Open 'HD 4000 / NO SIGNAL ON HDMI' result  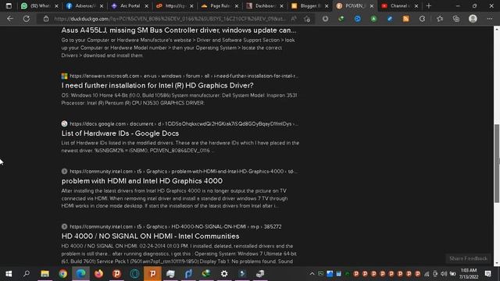[150, 236]
